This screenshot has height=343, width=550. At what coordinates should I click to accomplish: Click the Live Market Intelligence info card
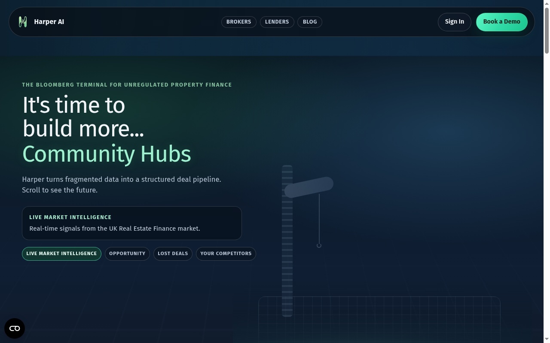(x=132, y=223)
